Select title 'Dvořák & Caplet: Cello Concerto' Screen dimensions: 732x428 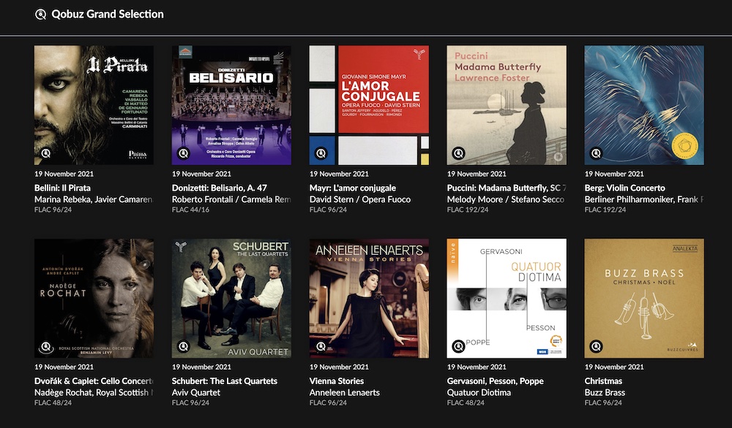94,381
